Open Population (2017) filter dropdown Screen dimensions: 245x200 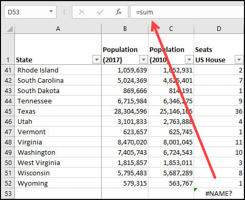[143, 60]
